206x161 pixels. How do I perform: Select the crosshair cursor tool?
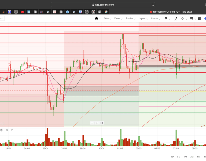pos(182,19)
